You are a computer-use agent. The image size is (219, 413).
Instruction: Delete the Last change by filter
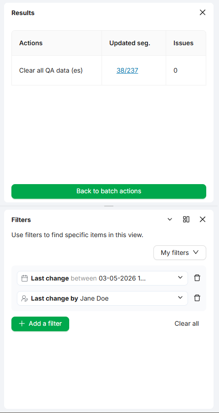coord(197,298)
